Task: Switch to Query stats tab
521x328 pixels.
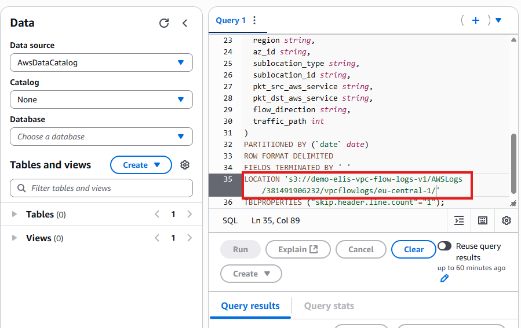Action: (329, 306)
